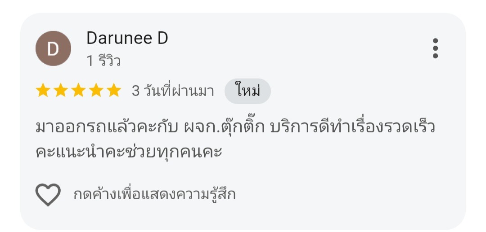Screen dimensions: 486x232
Task: Click the brown 'D' profile avatar
Action: click(53, 48)
